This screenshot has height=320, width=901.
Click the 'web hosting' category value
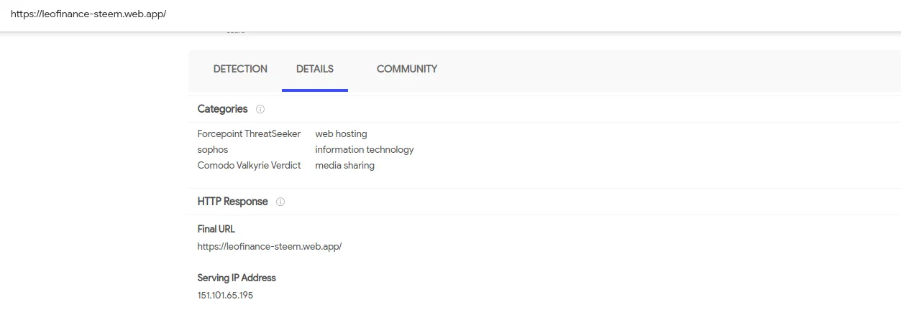[341, 134]
